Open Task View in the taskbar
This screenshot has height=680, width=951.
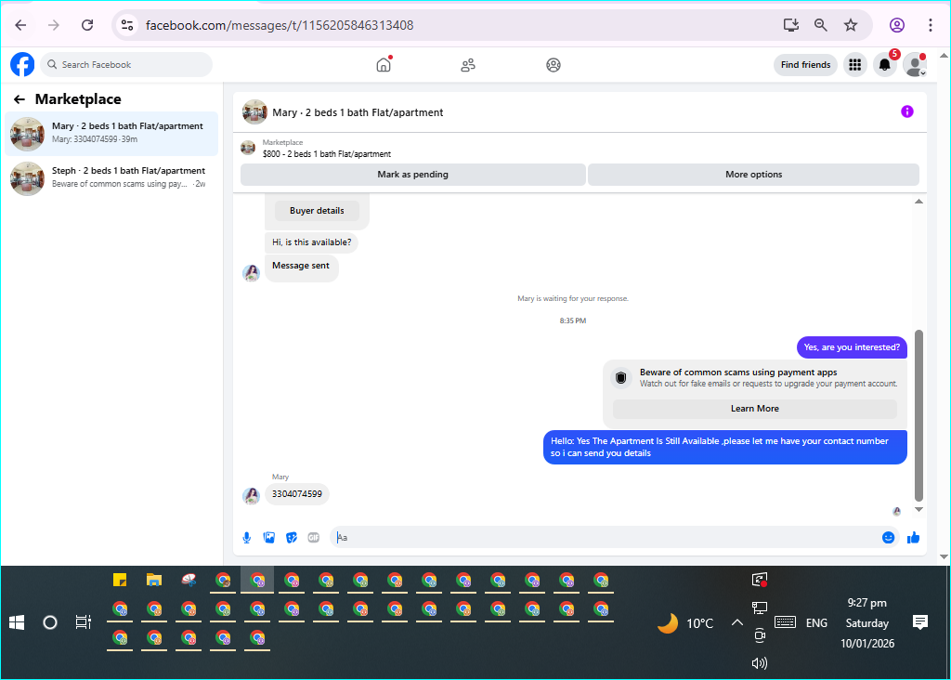pos(83,622)
